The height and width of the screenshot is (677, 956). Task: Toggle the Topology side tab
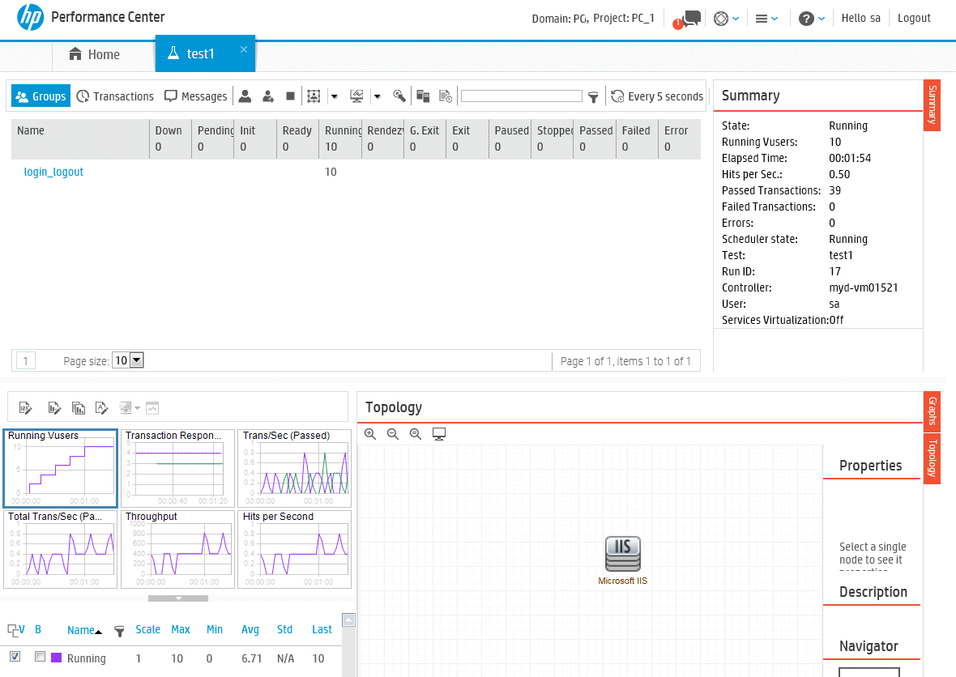(932, 458)
